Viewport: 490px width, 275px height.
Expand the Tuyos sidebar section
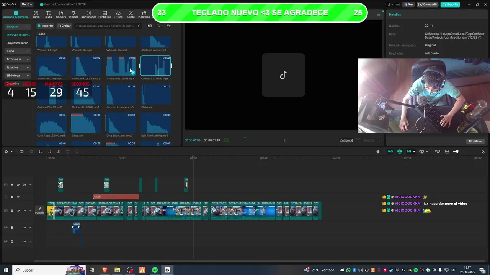point(18,51)
